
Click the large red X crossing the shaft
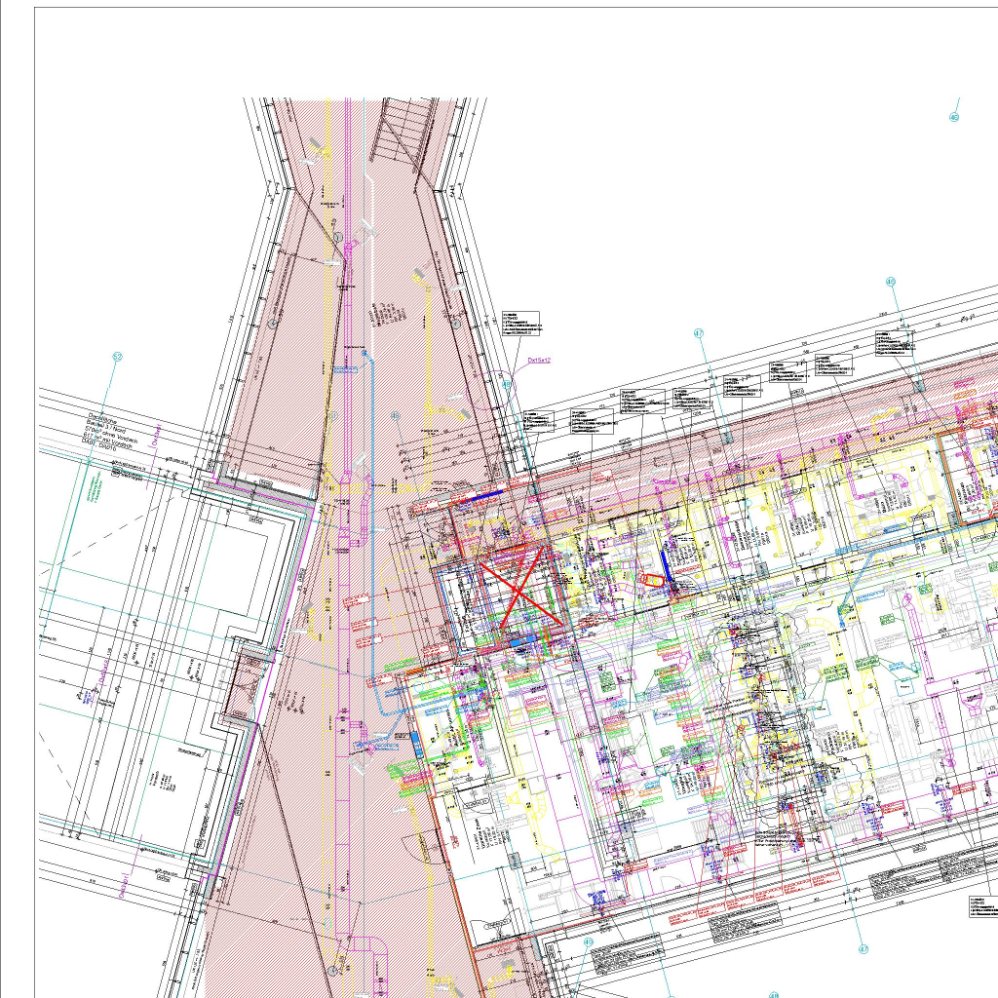520,587
